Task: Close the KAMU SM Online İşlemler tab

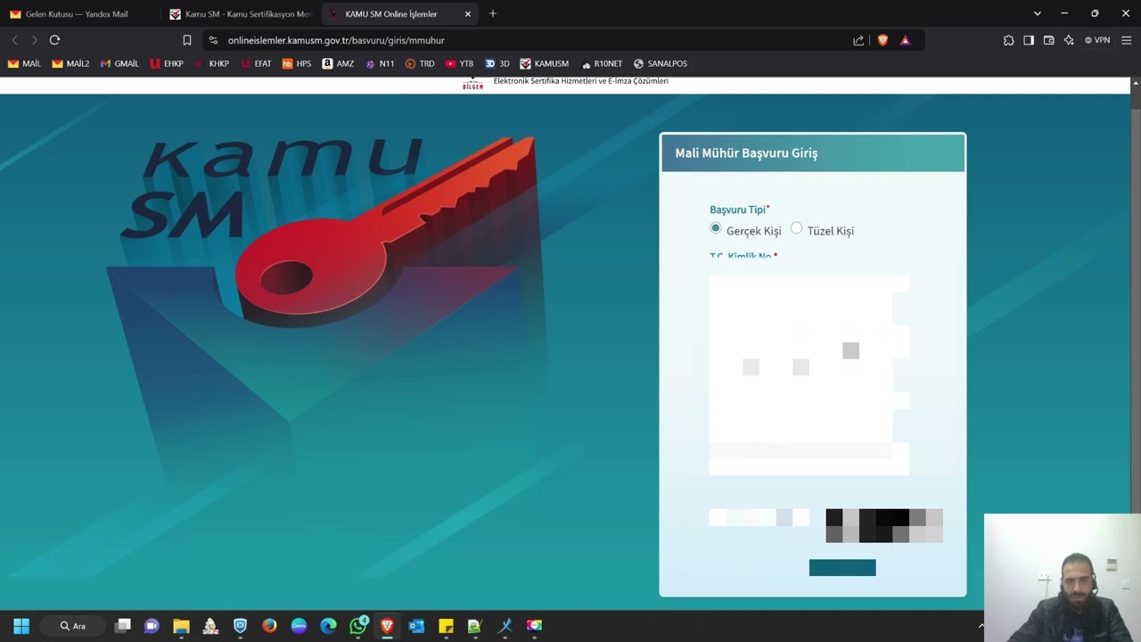Action: 467,14
